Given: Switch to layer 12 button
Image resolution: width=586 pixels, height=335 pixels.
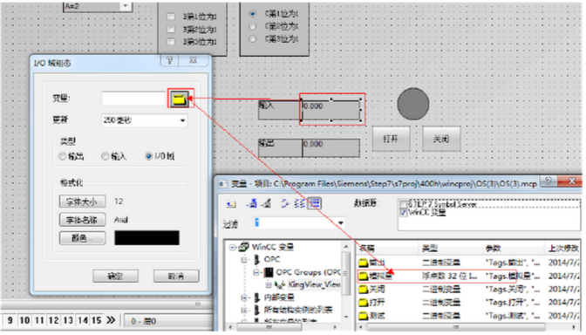Looking at the screenshot, I should [x=53, y=320].
